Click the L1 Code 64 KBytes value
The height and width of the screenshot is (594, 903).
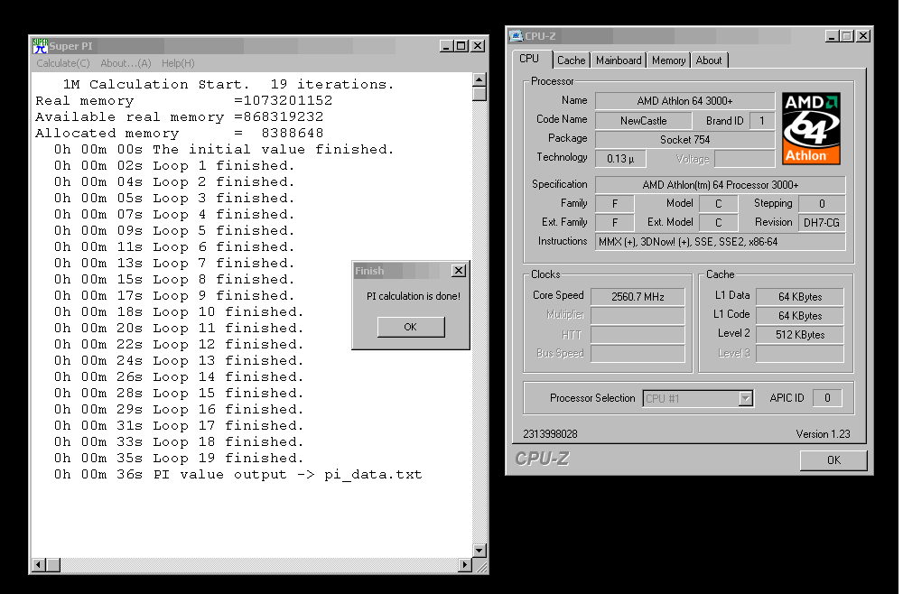click(800, 316)
